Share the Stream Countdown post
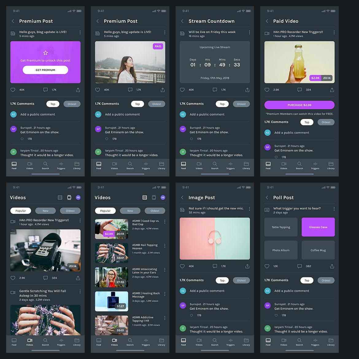359x359 pixels. tap(247, 90)
